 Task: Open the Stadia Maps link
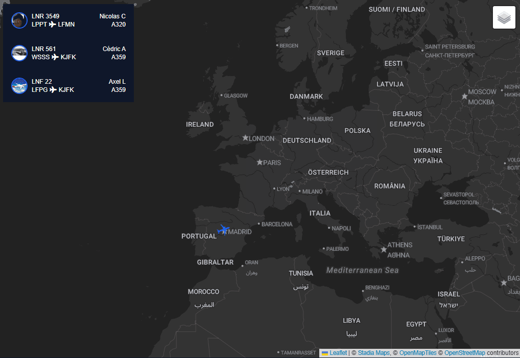tap(373, 353)
